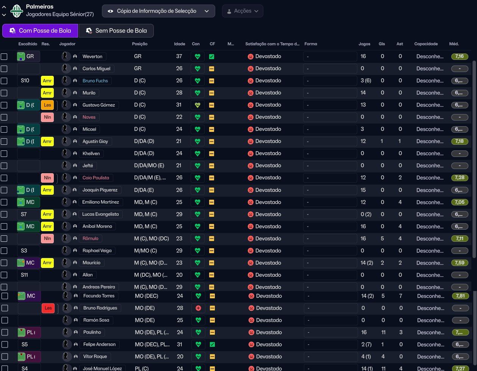The height and width of the screenshot is (371, 477).
Task: Click the up chevron beside Palmeiras
Action: click(x=4, y=7)
